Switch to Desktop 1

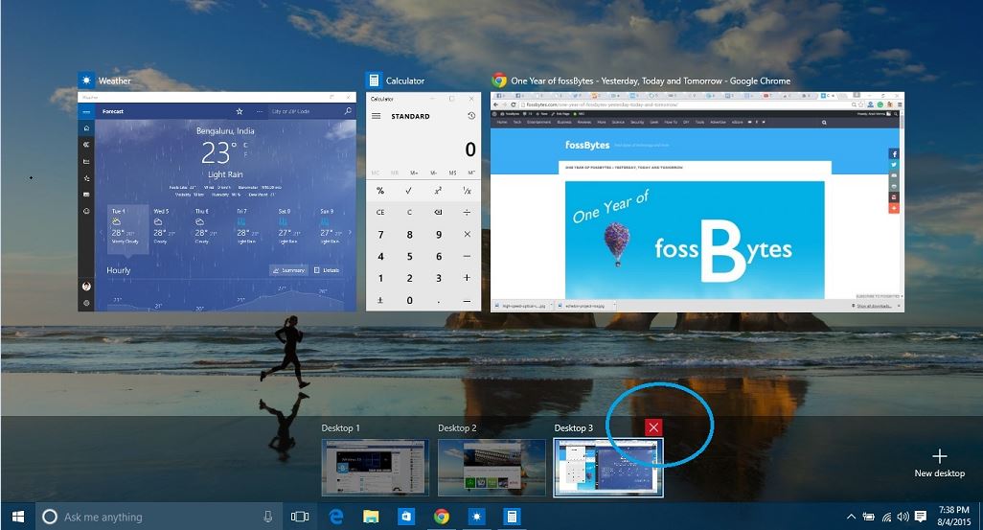pos(375,468)
